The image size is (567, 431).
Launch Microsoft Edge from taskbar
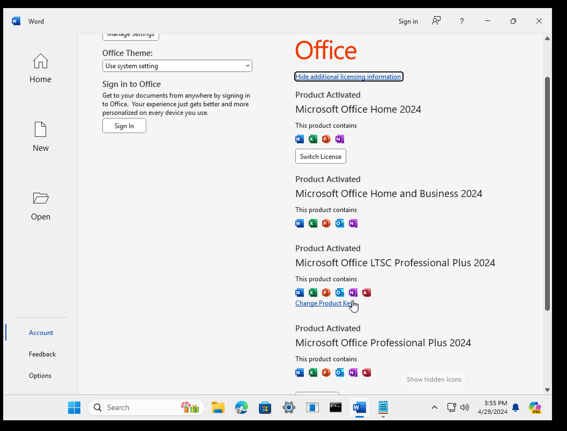(242, 407)
